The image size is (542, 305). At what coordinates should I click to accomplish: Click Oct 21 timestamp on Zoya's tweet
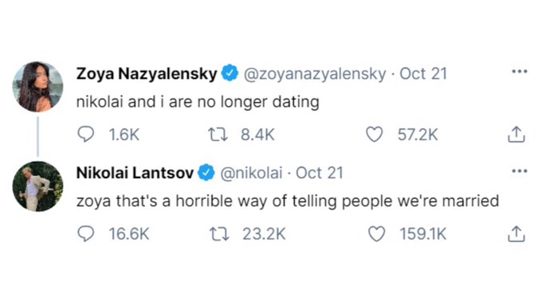coord(423,73)
